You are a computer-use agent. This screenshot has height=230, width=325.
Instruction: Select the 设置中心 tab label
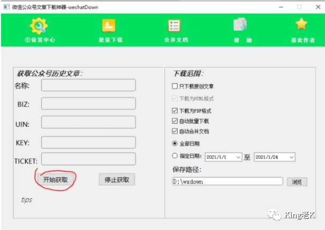[40, 40]
